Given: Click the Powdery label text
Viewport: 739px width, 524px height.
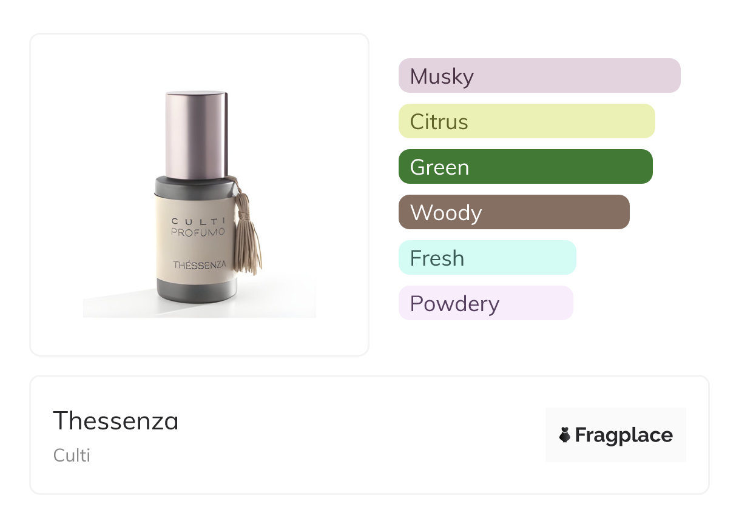Looking at the screenshot, I should tap(454, 304).
